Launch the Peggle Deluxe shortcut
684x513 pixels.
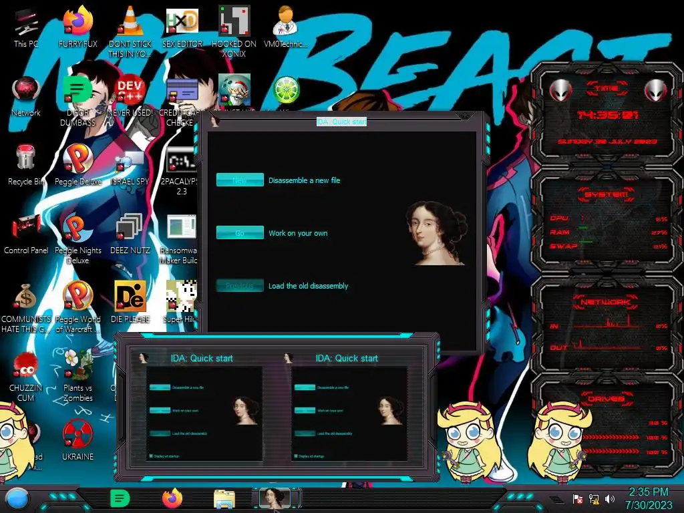(x=77, y=165)
